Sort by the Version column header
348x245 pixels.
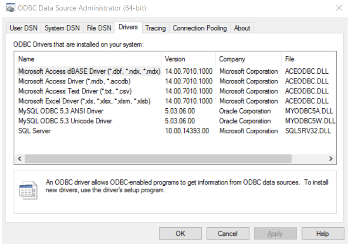188,59
